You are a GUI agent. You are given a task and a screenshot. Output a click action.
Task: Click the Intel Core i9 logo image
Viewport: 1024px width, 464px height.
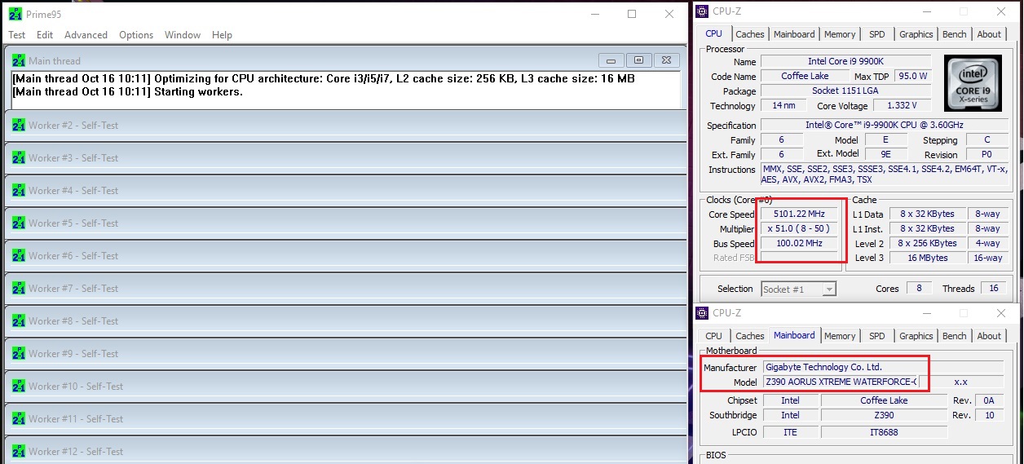point(972,83)
